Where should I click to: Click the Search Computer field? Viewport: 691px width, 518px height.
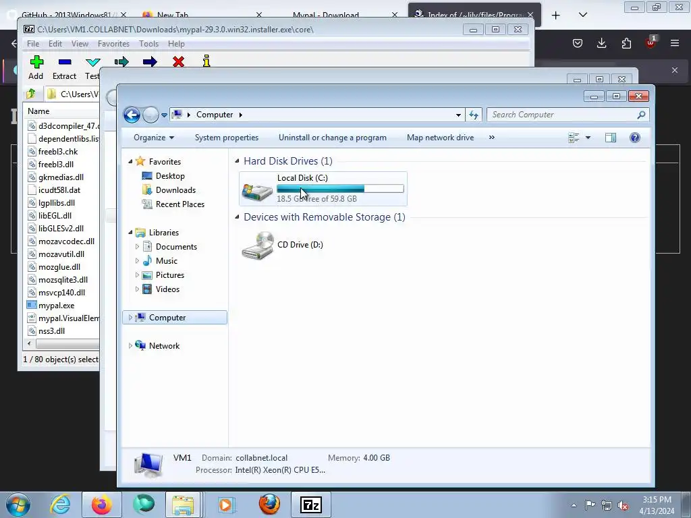(568, 115)
